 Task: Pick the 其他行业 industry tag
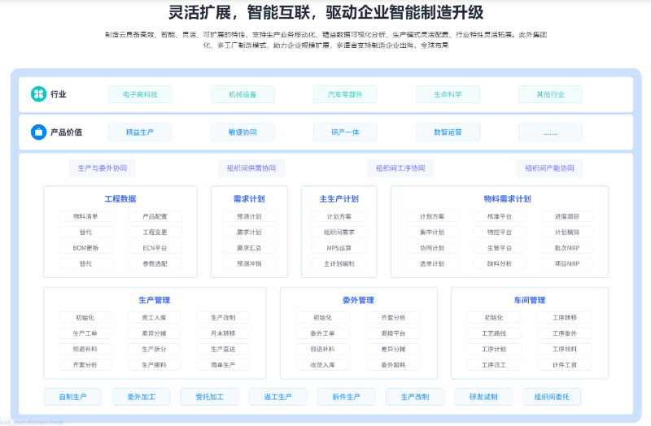pyautogui.click(x=550, y=94)
